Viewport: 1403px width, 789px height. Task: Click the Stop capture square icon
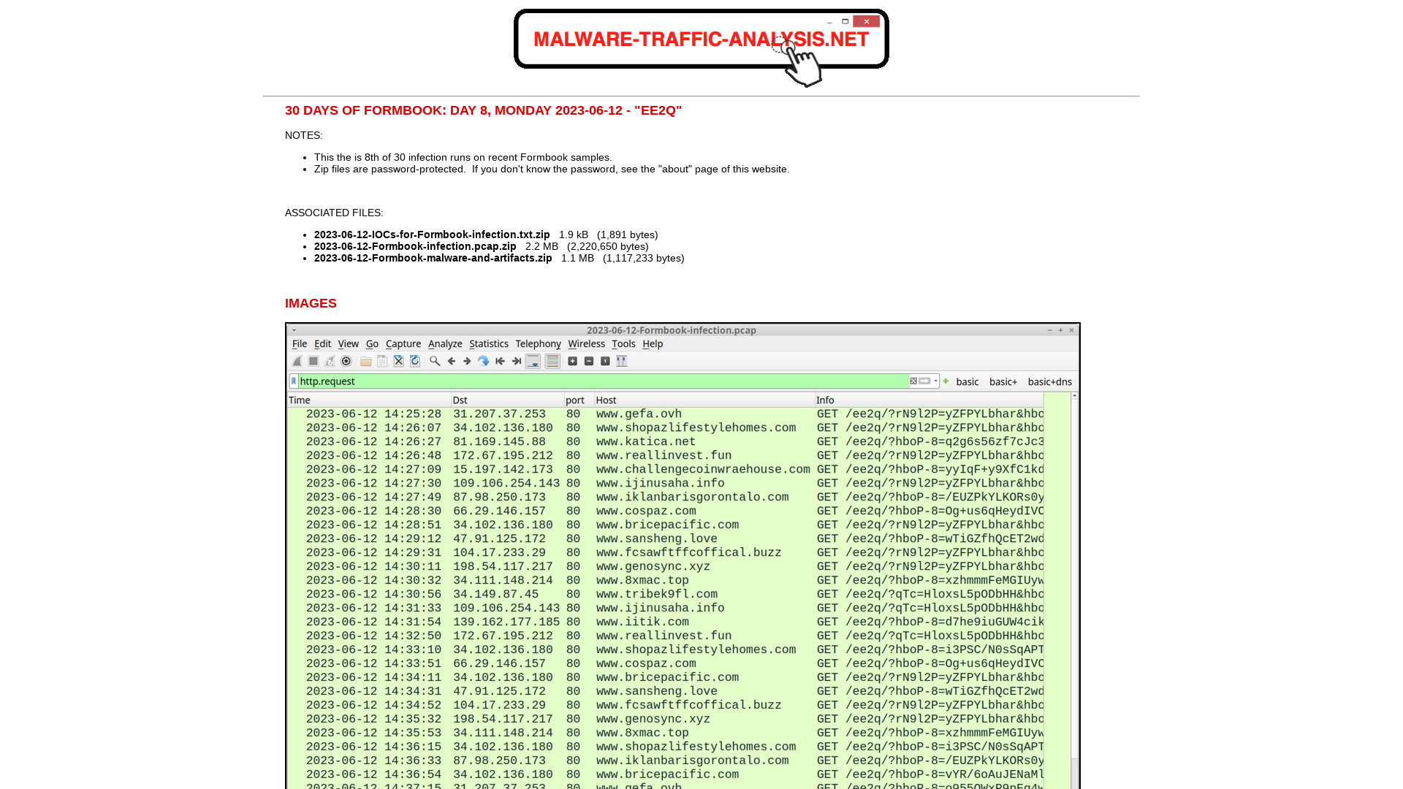[313, 362]
